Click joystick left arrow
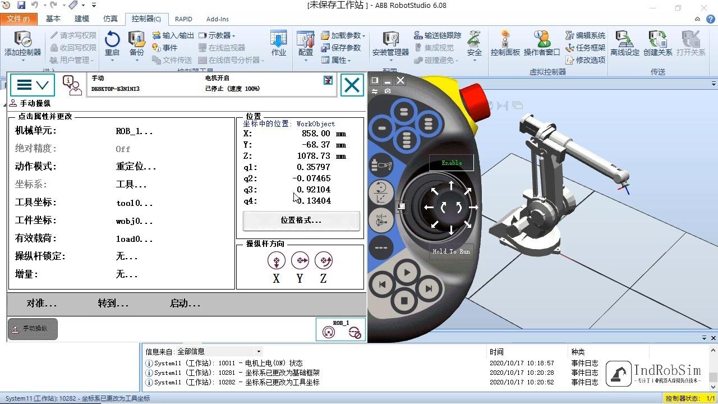The width and height of the screenshot is (718, 404). [x=429, y=207]
